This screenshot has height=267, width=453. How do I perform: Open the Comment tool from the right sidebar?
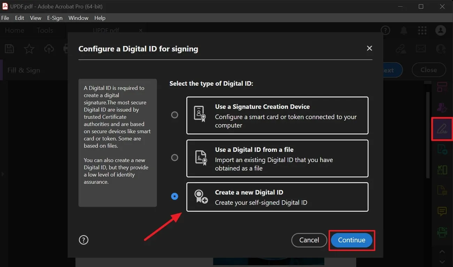pos(442,211)
